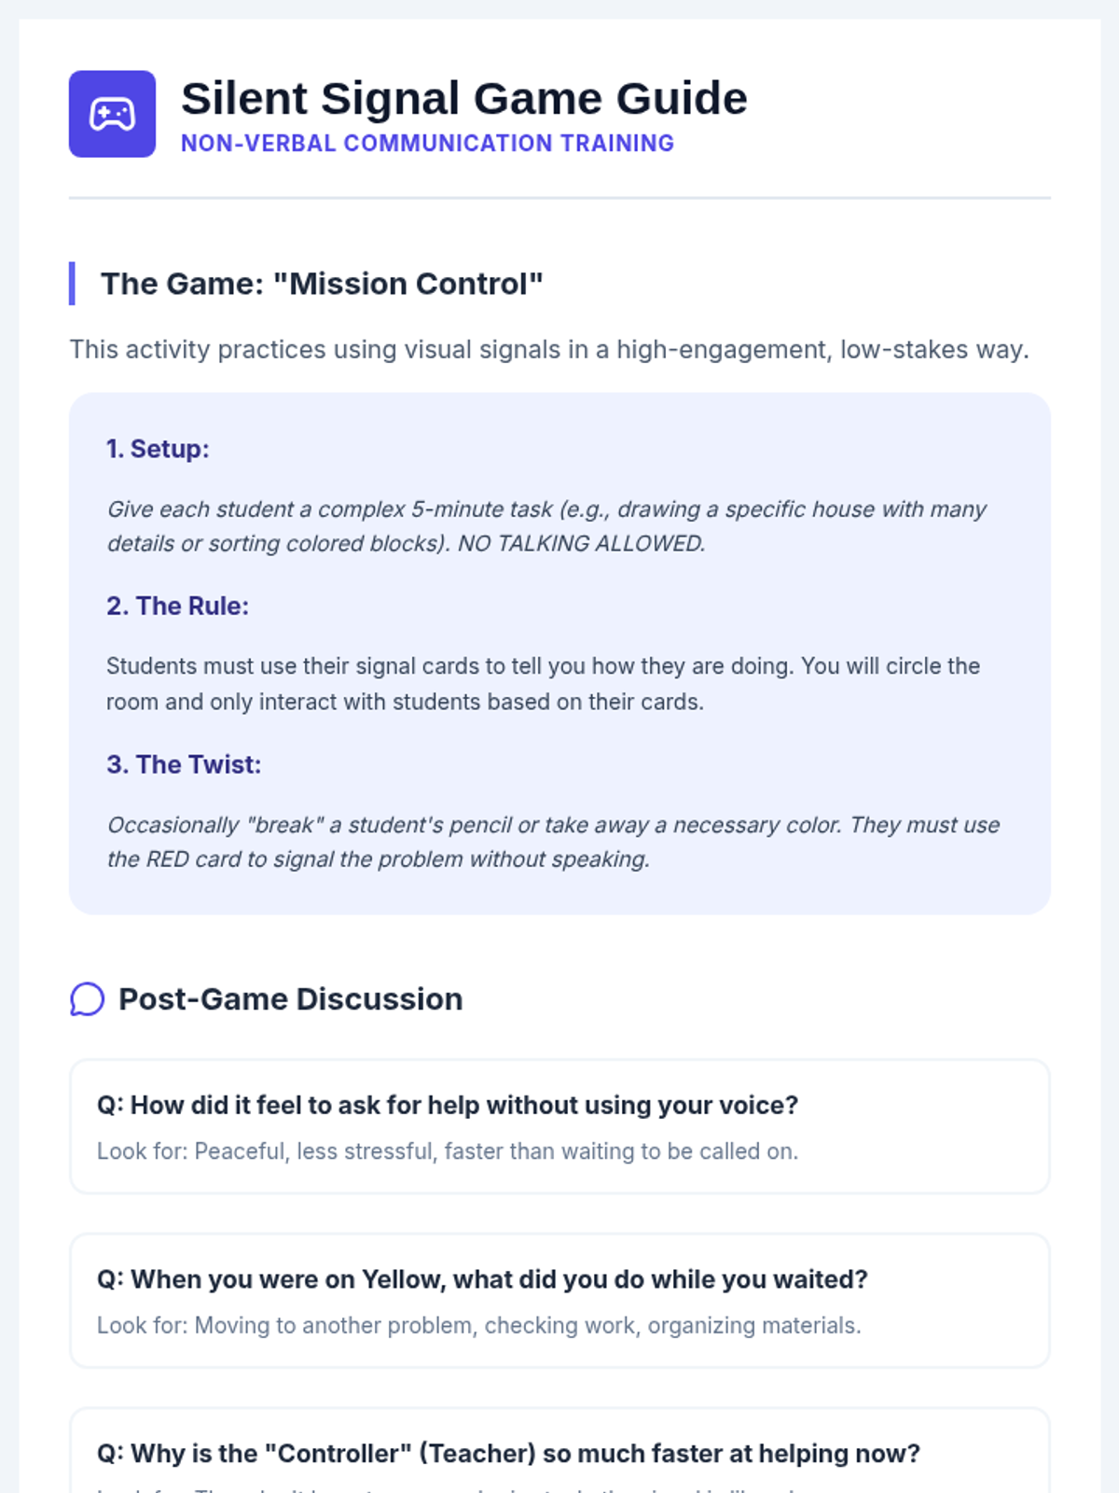Click the Setup instructions italic text
Image resolution: width=1119 pixels, height=1493 pixels.
546,526
